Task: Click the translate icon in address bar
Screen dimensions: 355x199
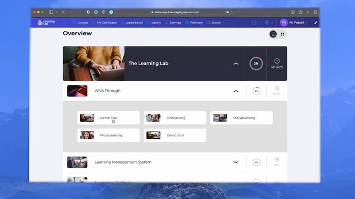Action: pyautogui.click(x=227, y=12)
